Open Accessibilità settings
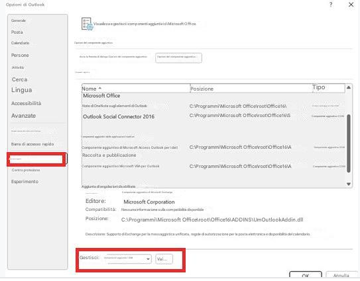This screenshot has width=360, height=281. tap(26, 103)
